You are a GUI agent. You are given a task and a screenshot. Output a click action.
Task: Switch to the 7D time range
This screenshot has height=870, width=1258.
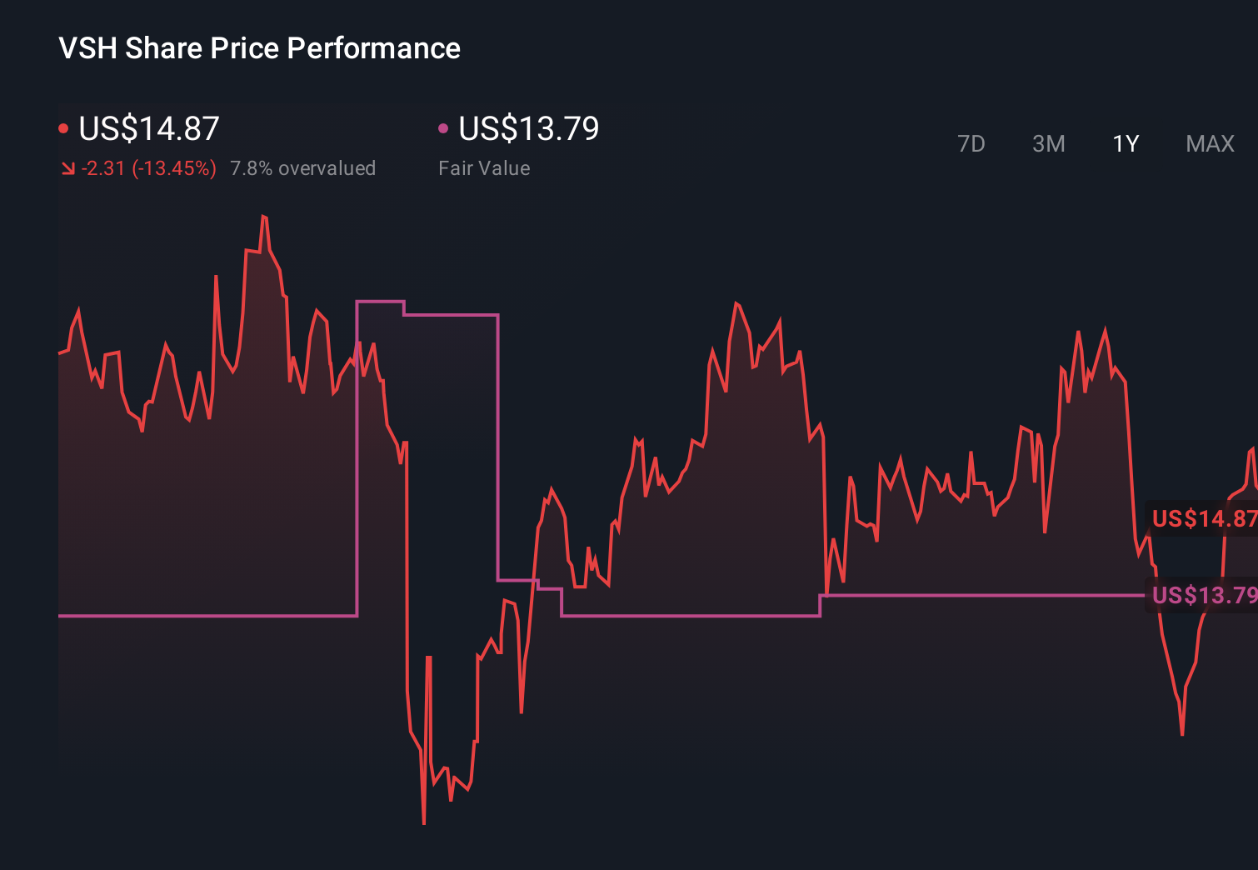(x=971, y=144)
